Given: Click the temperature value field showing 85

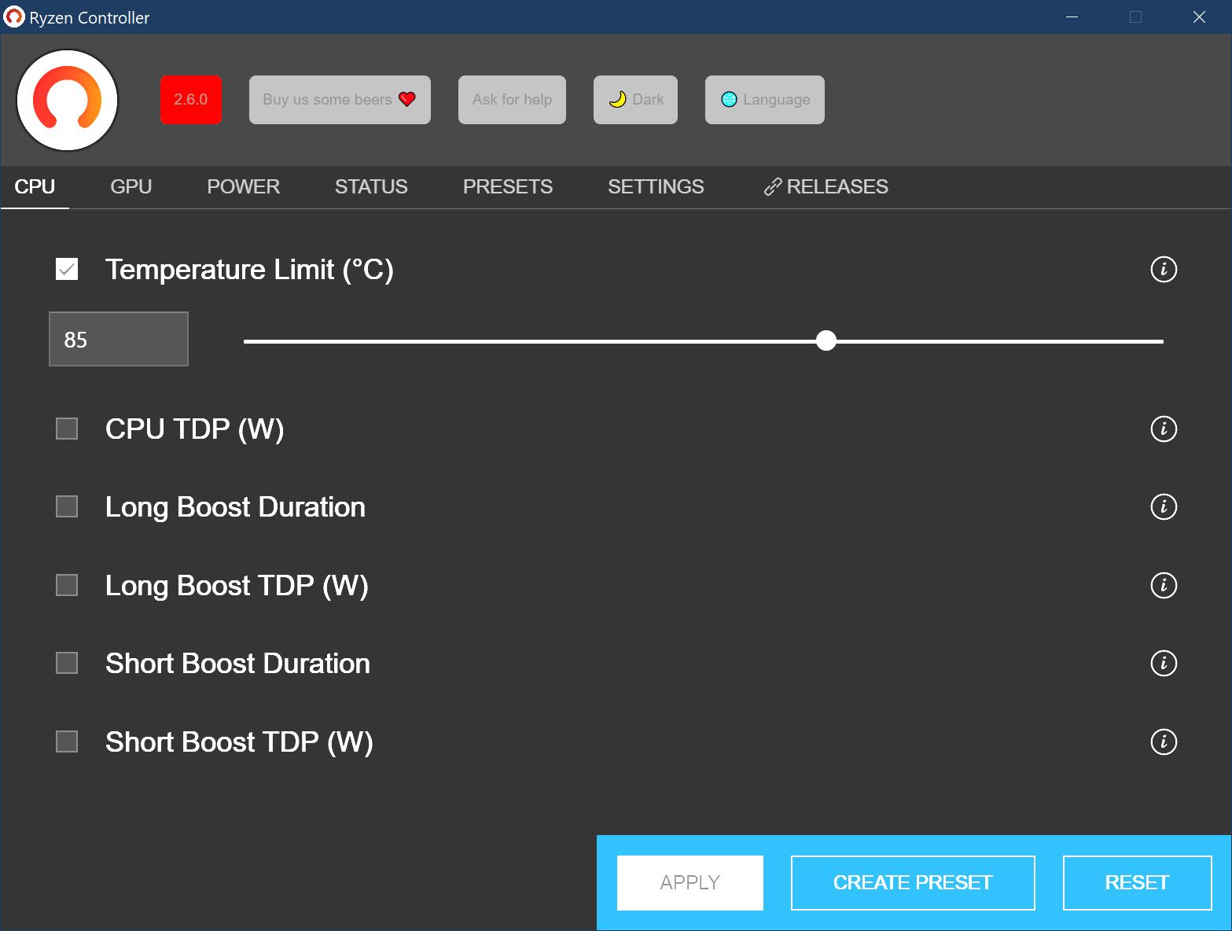Looking at the screenshot, I should (x=119, y=339).
